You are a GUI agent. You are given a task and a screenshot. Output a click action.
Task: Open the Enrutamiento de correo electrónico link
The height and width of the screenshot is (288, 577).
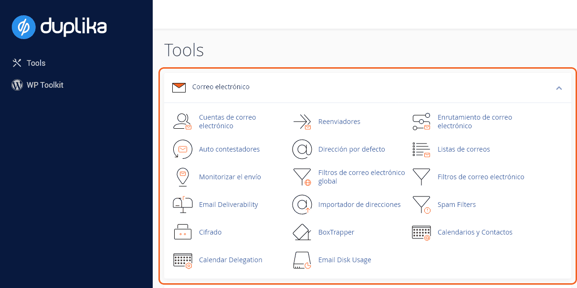click(x=474, y=122)
